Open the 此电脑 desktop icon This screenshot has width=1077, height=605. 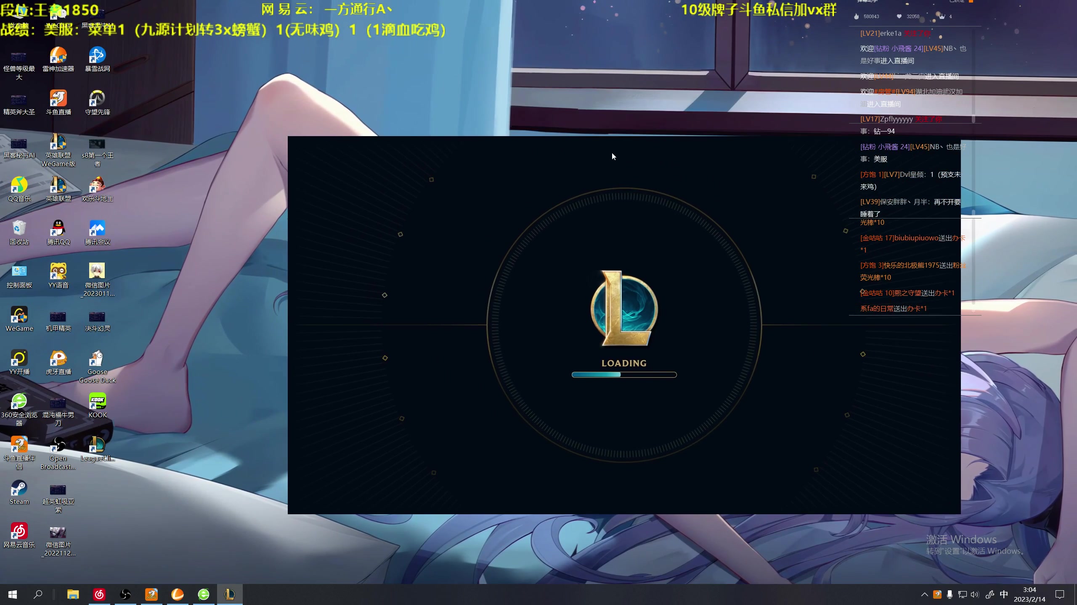click(x=19, y=17)
